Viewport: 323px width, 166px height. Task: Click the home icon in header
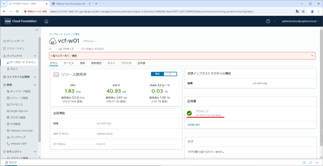[46, 21]
